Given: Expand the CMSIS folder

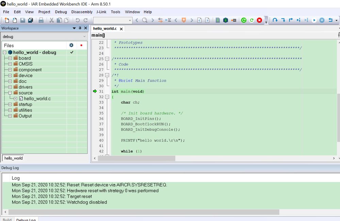Looking at the screenshot, I should (10, 64).
